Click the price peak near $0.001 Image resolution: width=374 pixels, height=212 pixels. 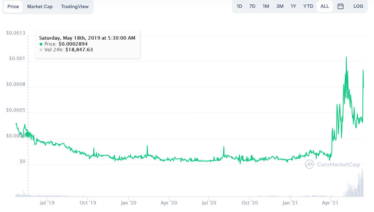coord(346,57)
